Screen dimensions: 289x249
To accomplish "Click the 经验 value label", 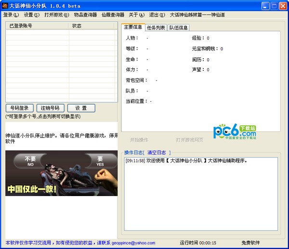I will coord(200,38).
